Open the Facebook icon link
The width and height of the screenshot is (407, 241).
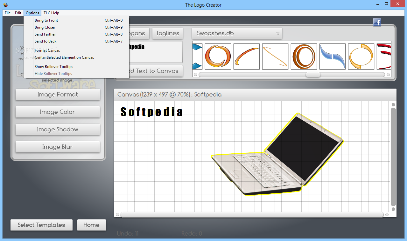tap(377, 22)
